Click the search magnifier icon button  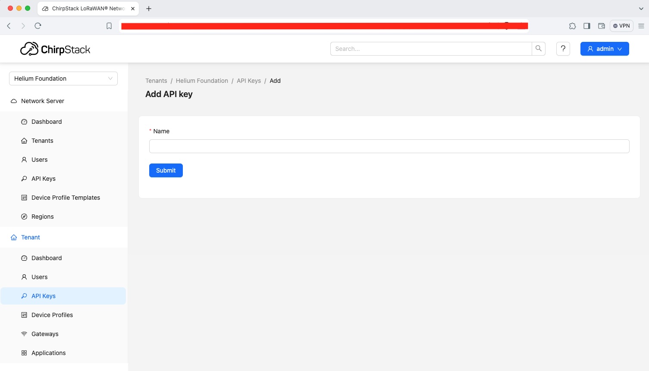tap(538, 49)
